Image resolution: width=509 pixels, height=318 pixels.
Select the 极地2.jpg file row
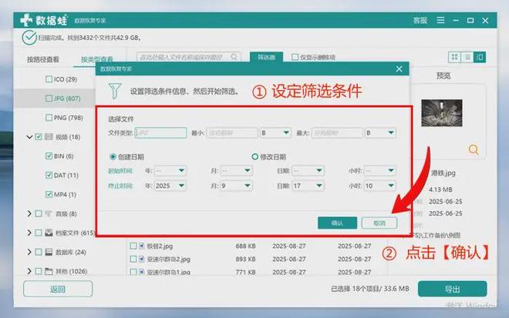(x=257, y=246)
